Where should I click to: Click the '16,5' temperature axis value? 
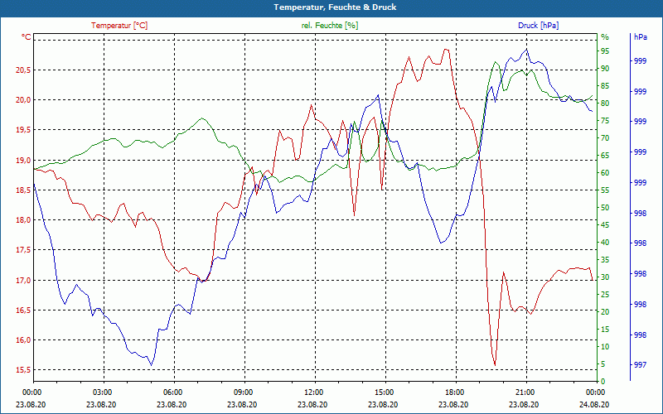[x=23, y=310]
